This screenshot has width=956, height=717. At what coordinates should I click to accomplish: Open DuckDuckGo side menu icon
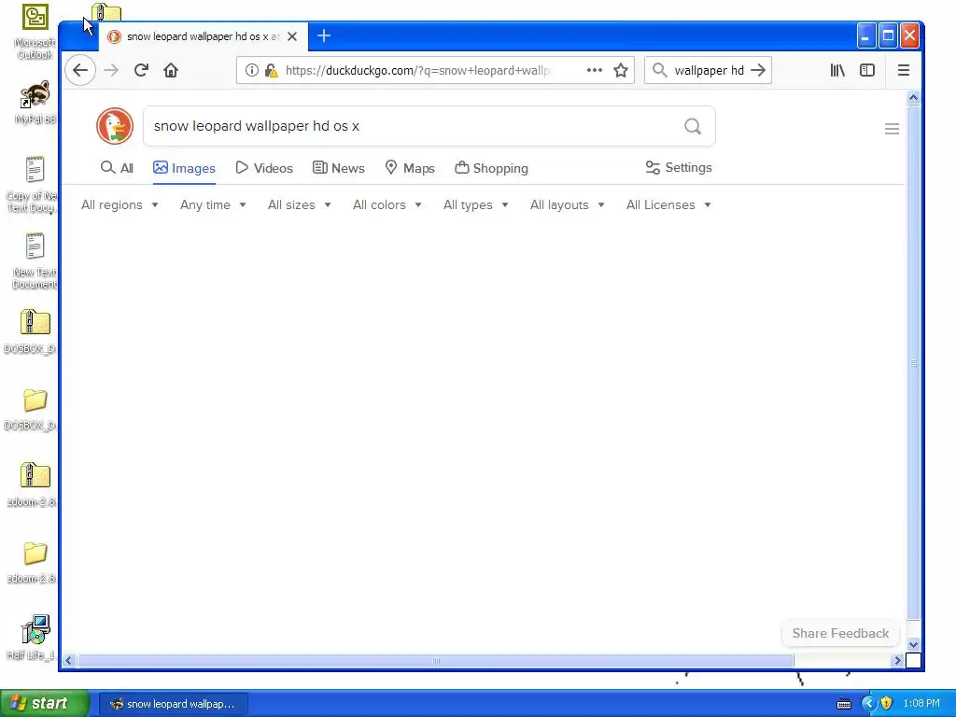(x=892, y=129)
